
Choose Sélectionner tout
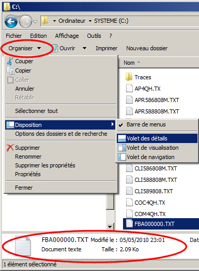36,111
